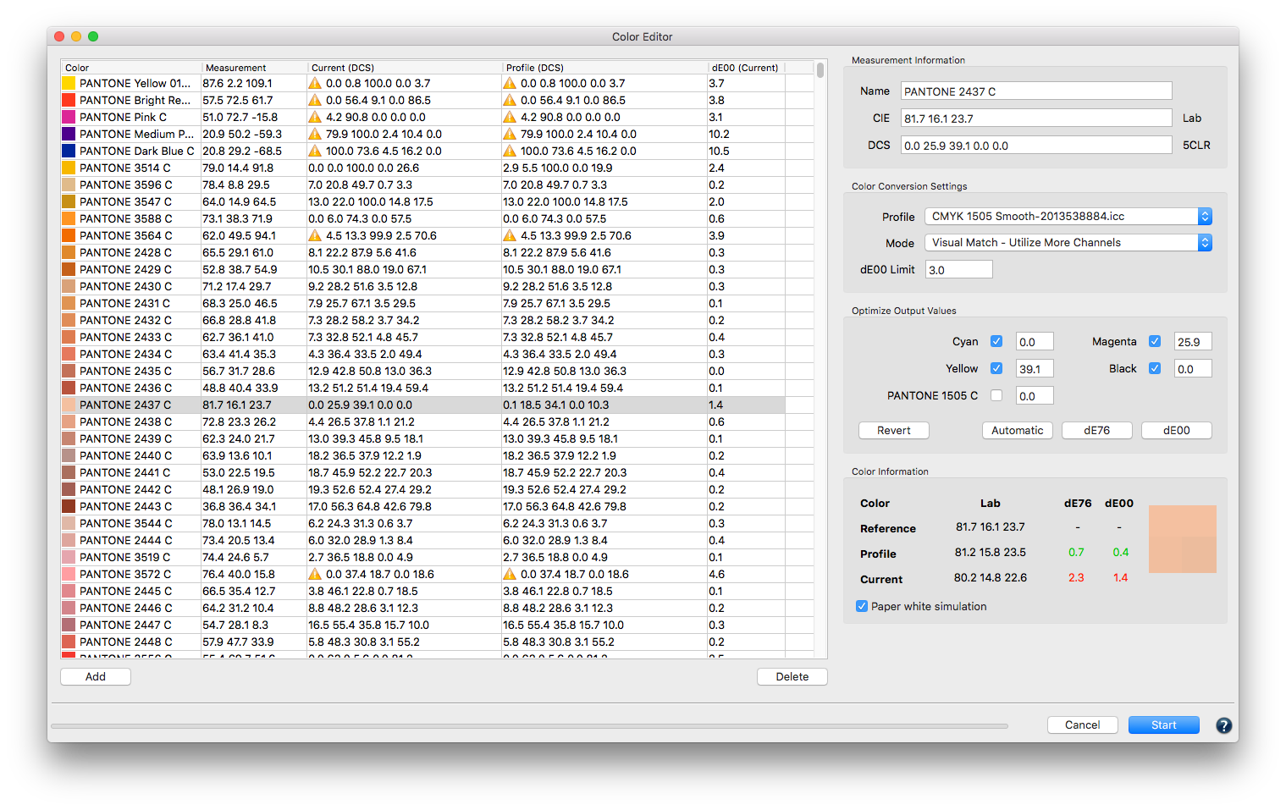The width and height of the screenshot is (1286, 810).
Task: Click measurement value 64.0 14.9 64.5
Action: click(240, 201)
